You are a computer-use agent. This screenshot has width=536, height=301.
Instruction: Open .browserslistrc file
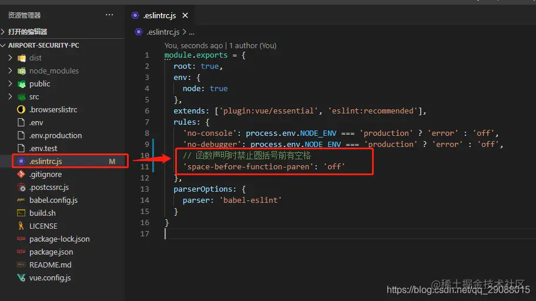(53, 109)
